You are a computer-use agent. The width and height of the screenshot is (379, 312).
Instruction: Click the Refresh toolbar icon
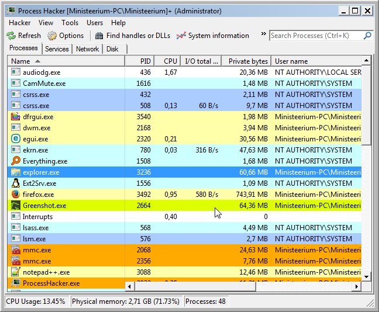(x=11, y=36)
